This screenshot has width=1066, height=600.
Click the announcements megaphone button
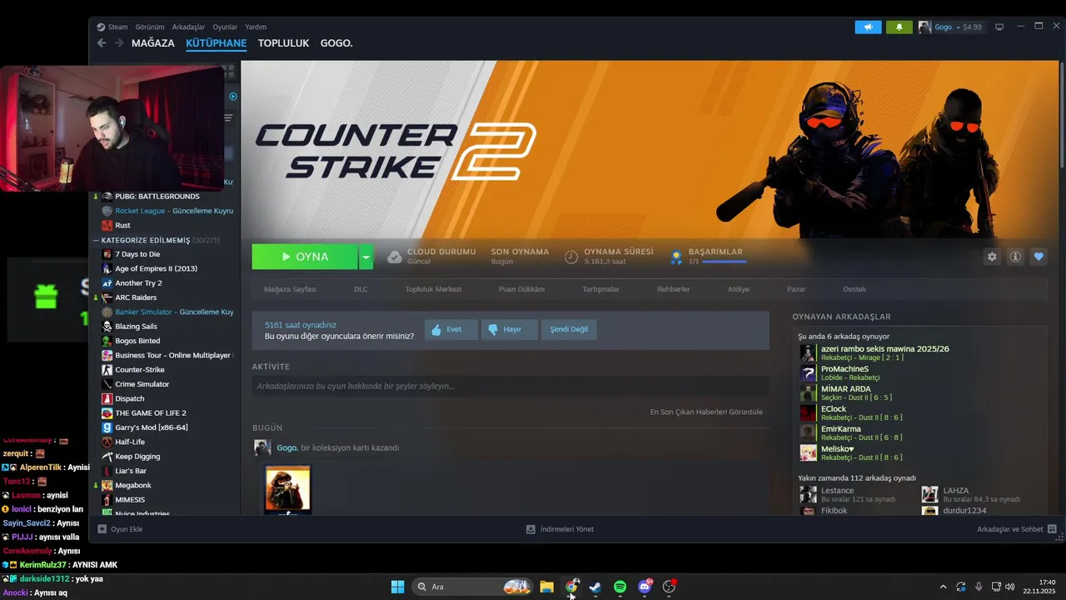[868, 27]
